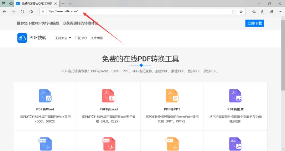This screenshot has height=151, width=285.
Task: Show tab previews chevron
Action: [70, 4]
